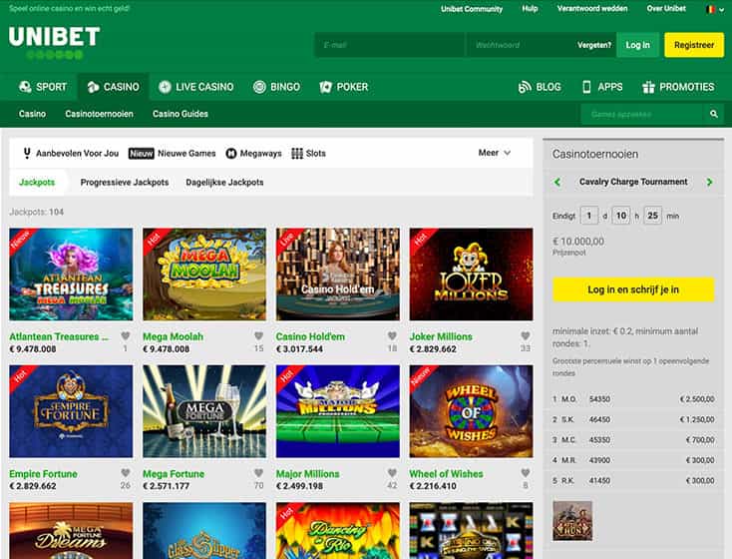Open Casinotoernooien submenu item
The image size is (732, 559).
click(x=99, y=114)
